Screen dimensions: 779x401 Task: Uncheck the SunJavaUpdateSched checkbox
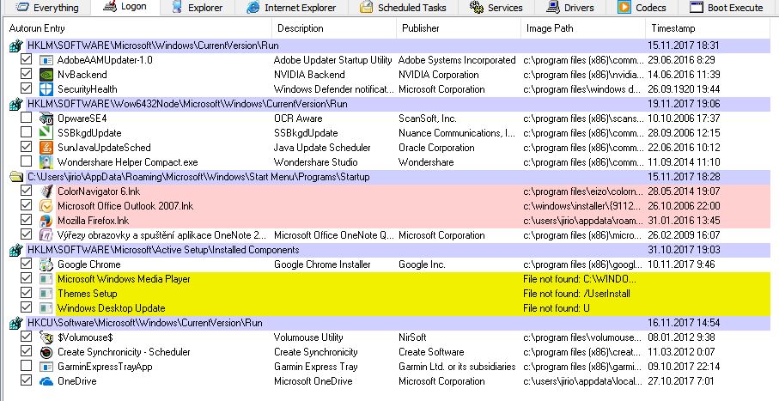tap(26, 147)
